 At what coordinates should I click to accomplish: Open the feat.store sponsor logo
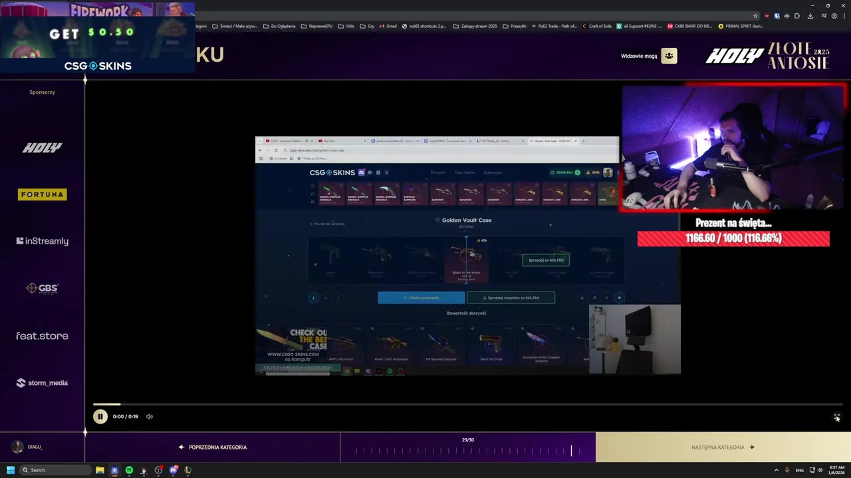click(x=42, y=336)
